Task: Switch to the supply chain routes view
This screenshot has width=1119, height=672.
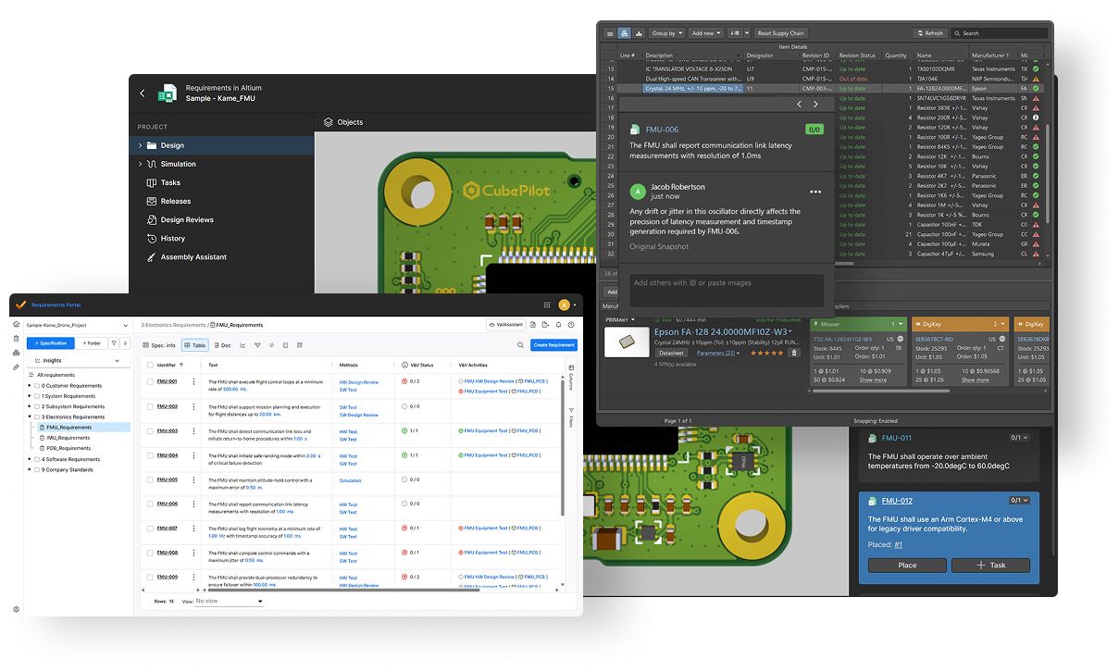Action: [x=624, y=33]
